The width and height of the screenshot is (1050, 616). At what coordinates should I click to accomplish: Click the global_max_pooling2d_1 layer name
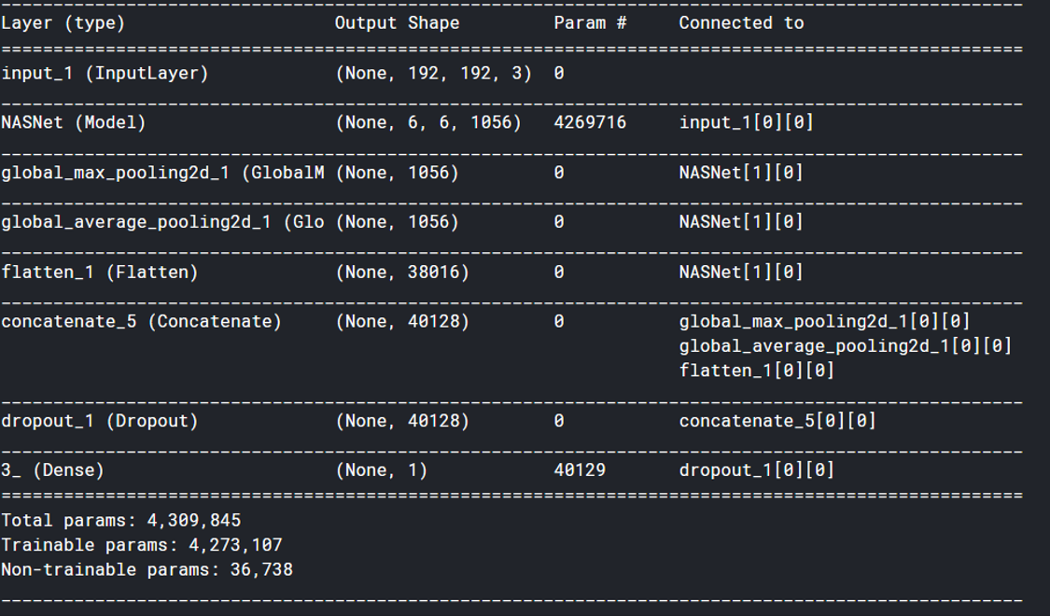(162, 173)
